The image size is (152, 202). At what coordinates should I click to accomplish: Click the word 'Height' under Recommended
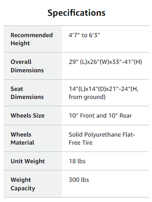(20, 43)
